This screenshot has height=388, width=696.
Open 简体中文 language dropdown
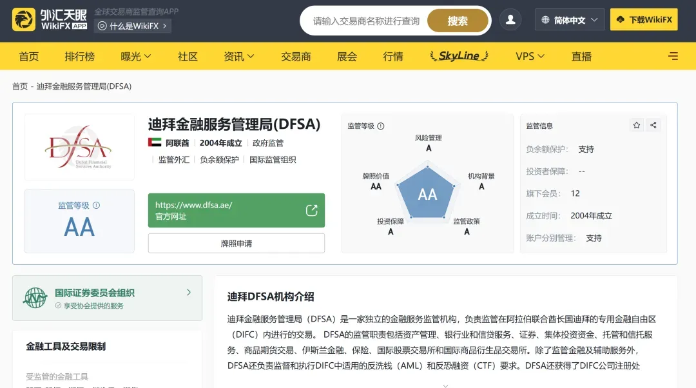570,20
